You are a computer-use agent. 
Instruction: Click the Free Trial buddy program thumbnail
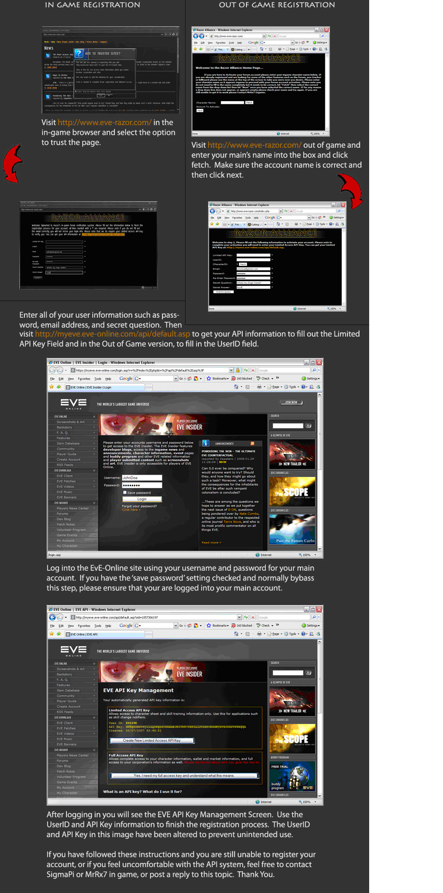[x=292, y=776]
